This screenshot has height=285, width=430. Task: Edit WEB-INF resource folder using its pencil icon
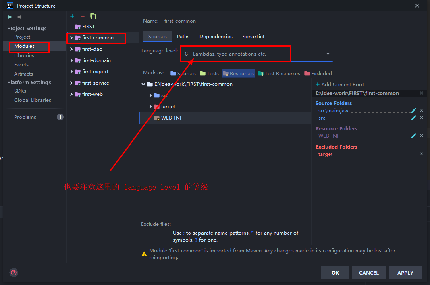pyautogui.click(x=413, y=135)
